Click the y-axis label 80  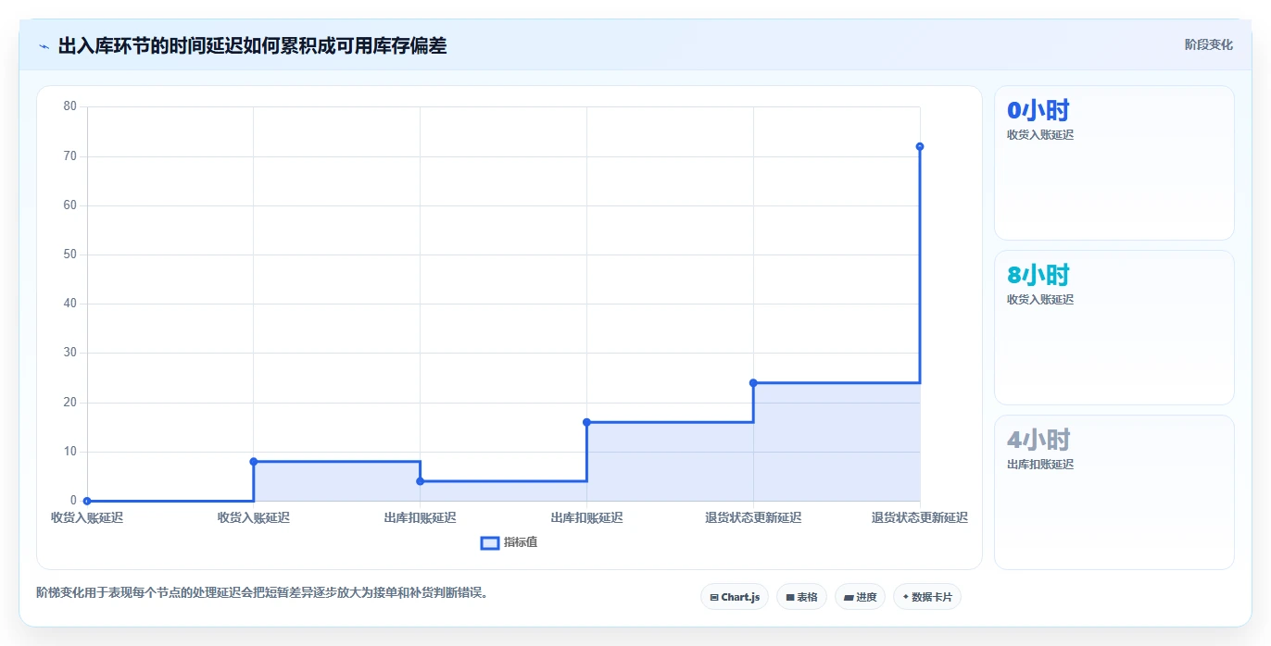(x=70, y=106)
